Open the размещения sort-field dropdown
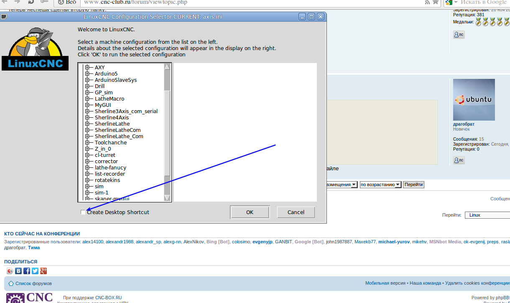The height and width of the screenshot is (303, 510). pyautogui.click(x=342, y=184)
